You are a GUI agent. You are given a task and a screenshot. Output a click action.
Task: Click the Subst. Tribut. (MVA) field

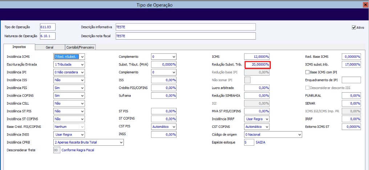click(163, 65)
